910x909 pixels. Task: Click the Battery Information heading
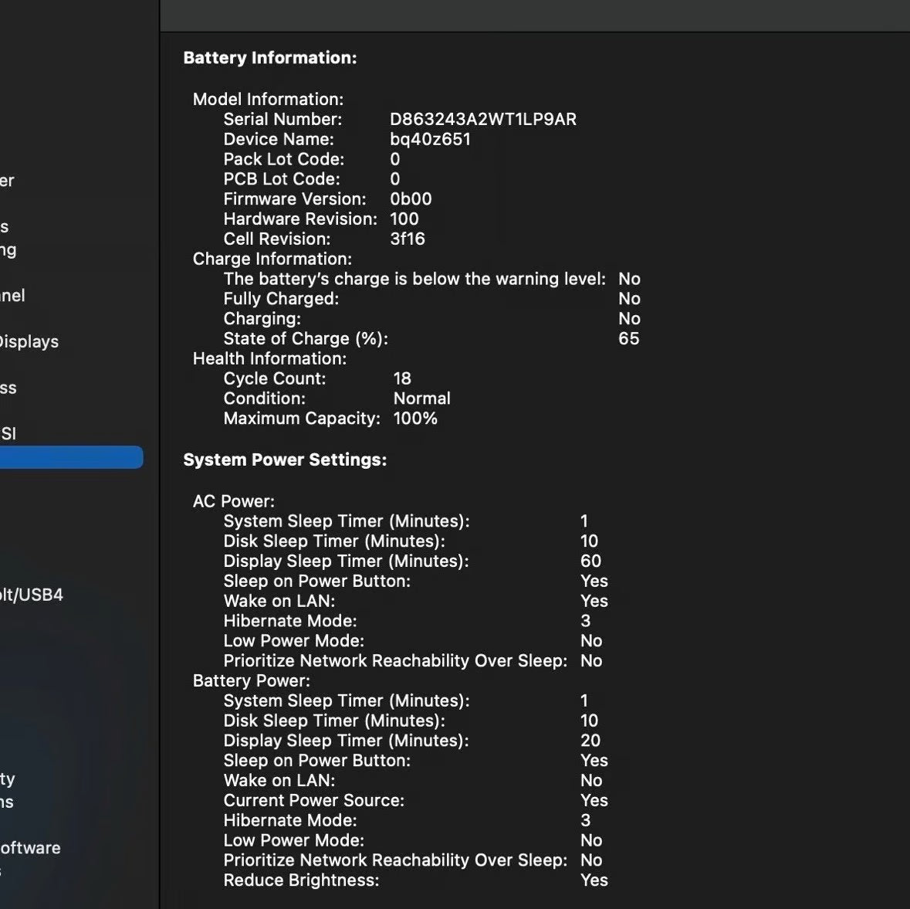pyautogui.click(x=269, y=58)
